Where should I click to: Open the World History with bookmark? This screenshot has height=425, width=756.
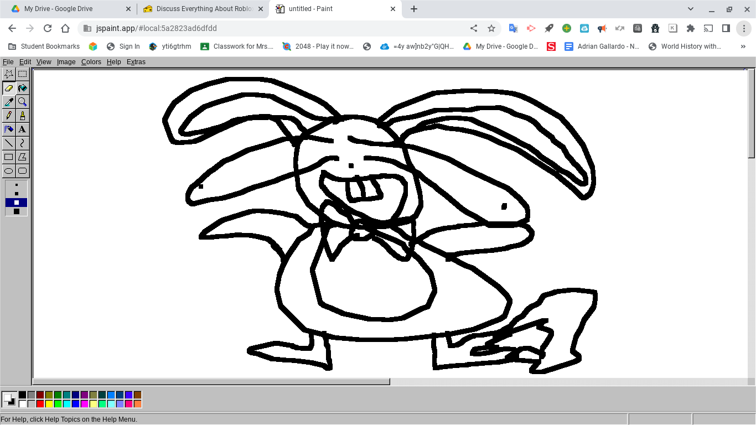click(x=685, y=46)
